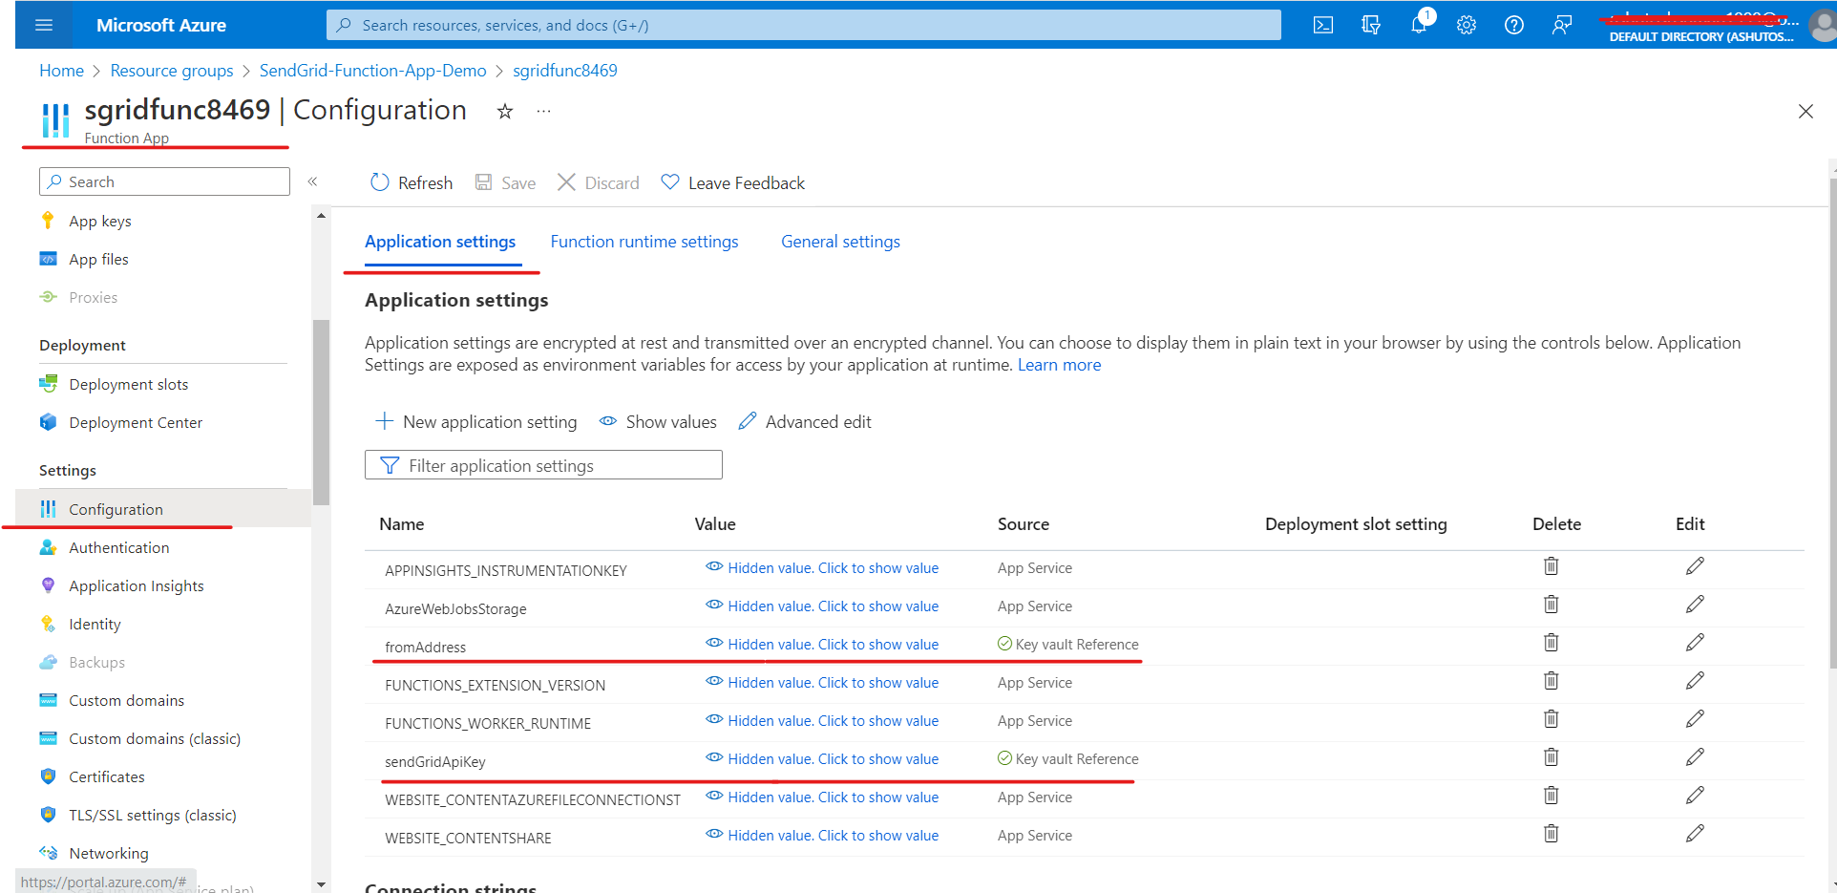Reveal the AzureWebJobsStorage hidden value
The width and height of the screenshot is (1837, 893).
pyautogui.click(x=832, y=606)
